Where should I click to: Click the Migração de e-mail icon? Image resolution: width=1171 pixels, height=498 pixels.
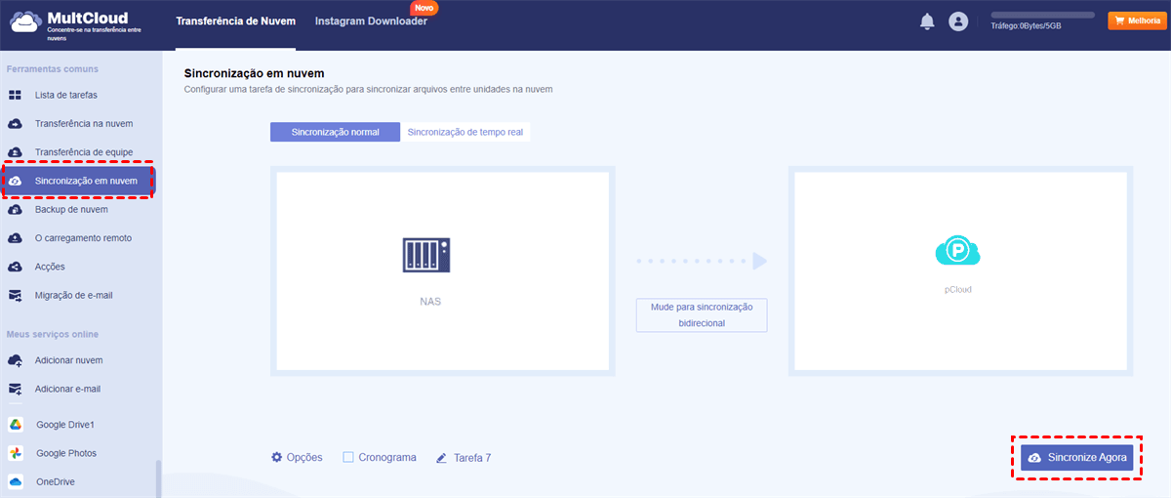click(15, 295)
